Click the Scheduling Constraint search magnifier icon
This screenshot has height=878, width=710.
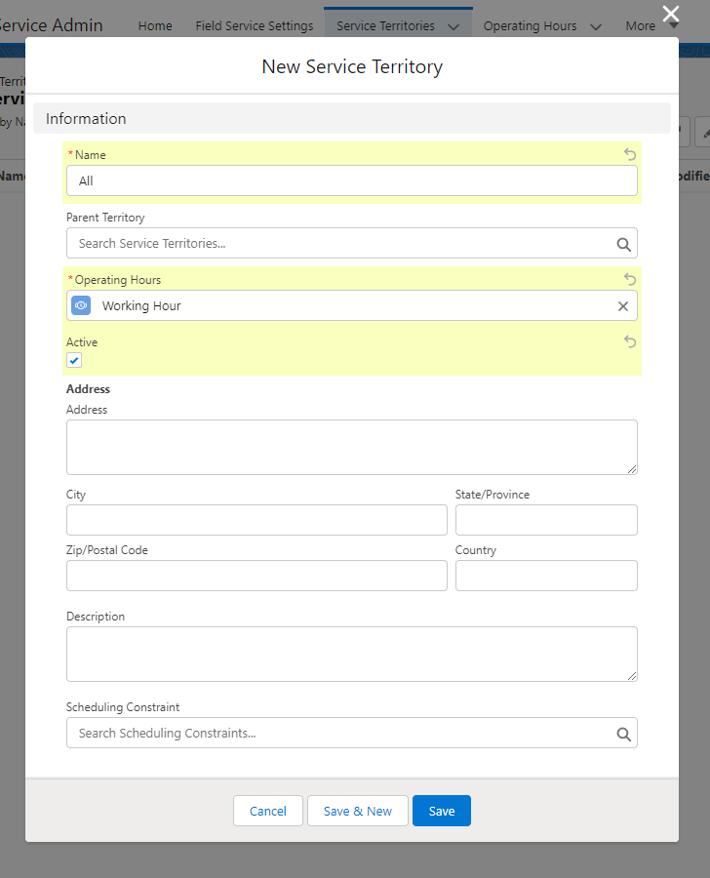(x=623, y=734)
